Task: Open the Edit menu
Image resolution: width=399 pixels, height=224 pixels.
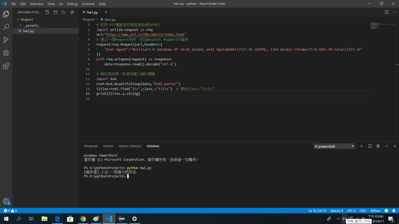Action: (23, 4)
